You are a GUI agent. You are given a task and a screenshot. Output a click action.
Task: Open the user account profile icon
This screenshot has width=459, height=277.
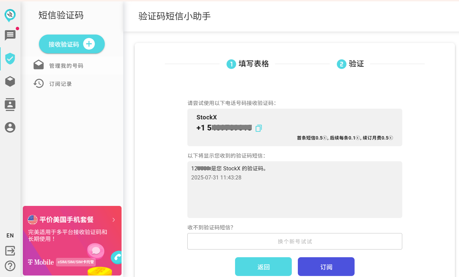coord(10,127)
